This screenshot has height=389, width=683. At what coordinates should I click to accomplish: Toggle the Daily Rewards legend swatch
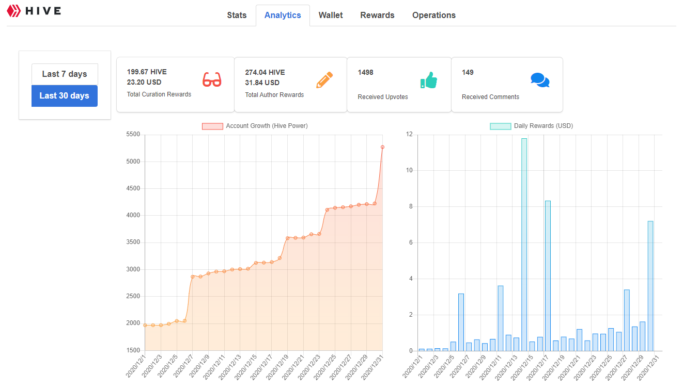[500, 126]
